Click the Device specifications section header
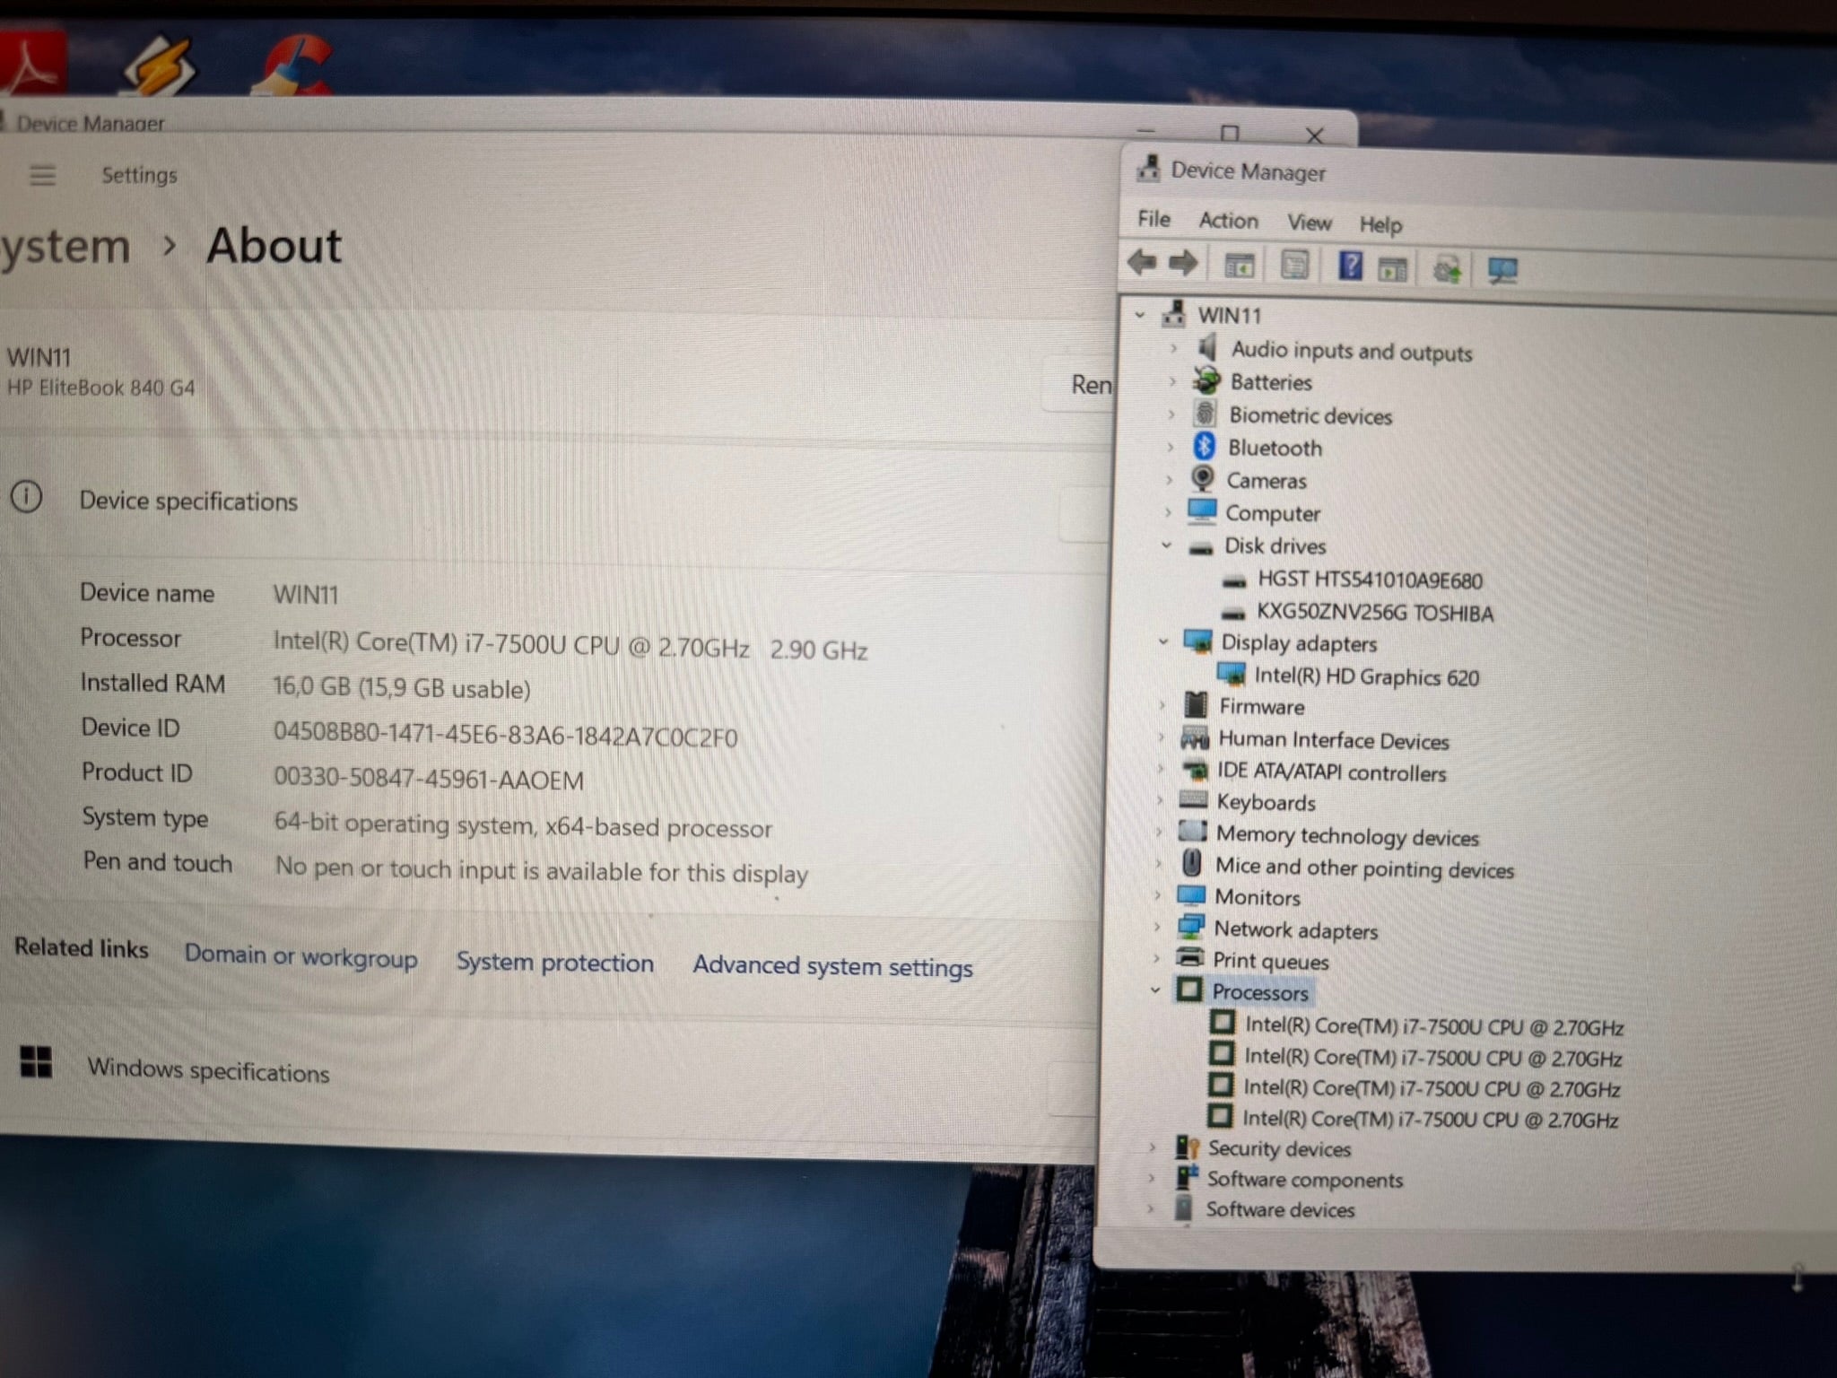The height and width of the screenshot is (1378, 1837). (x=187, y=501)
